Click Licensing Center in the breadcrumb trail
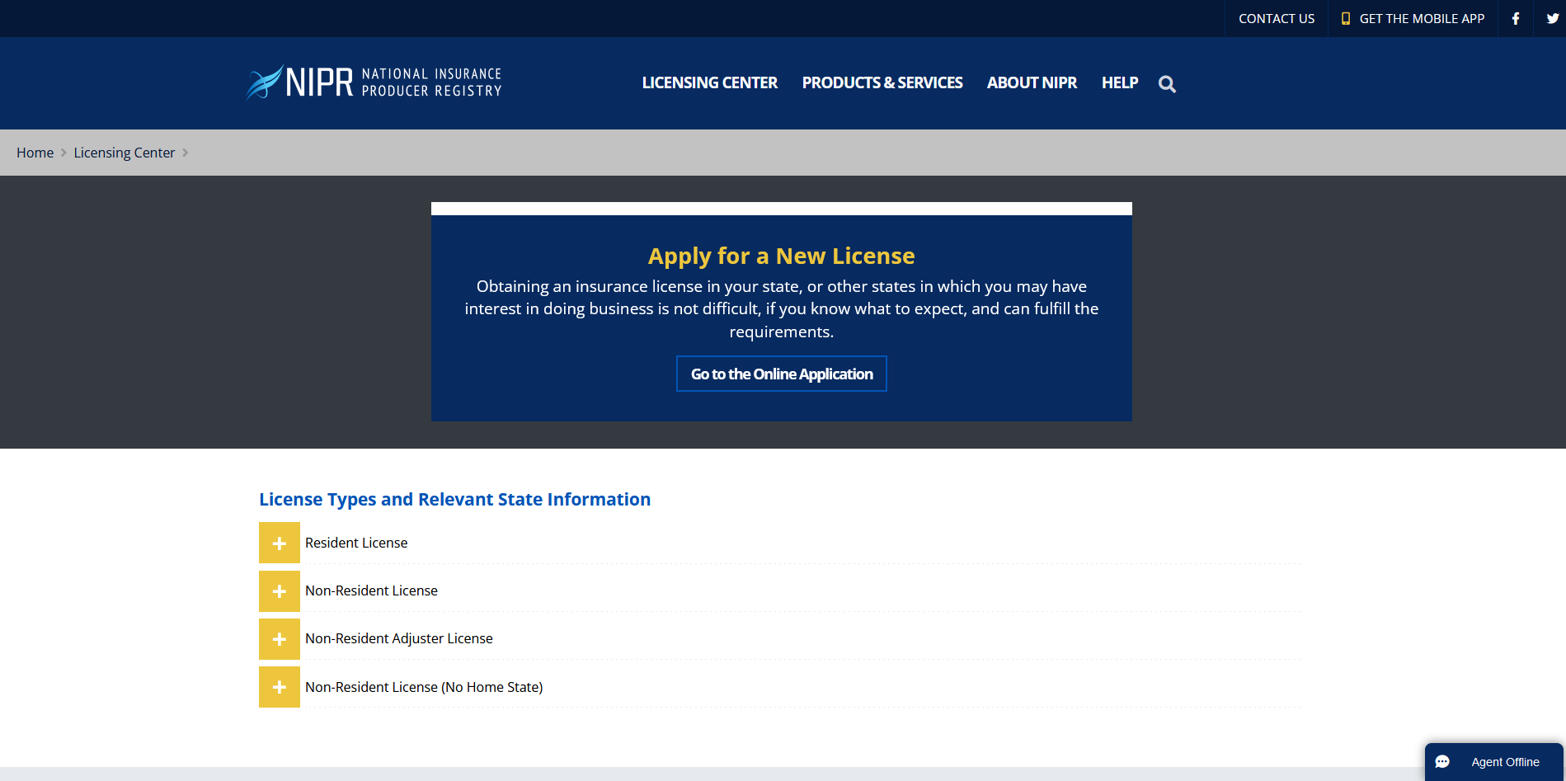The width and height of the screenshot is (1566, 781). click(124, 153)
